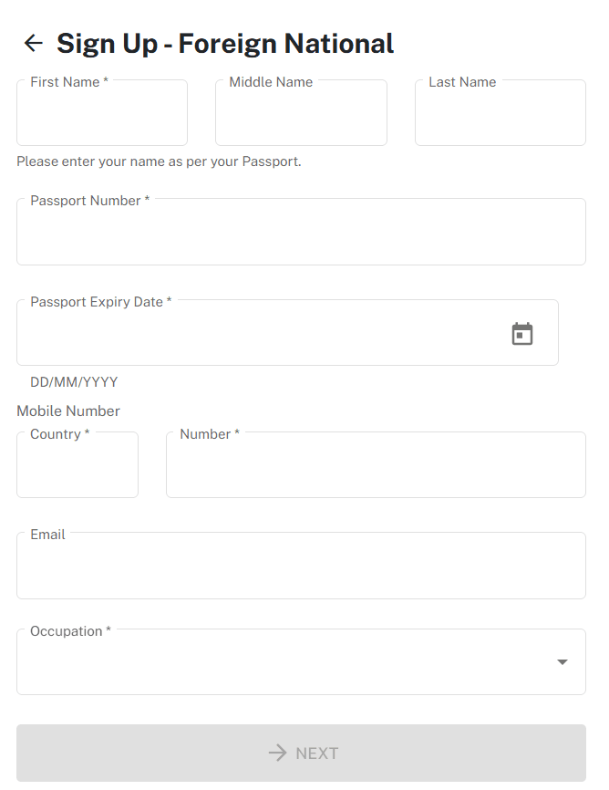Select the Middle Name field
Viewport: 609px width, 790px height.
[x=301, y=112]
